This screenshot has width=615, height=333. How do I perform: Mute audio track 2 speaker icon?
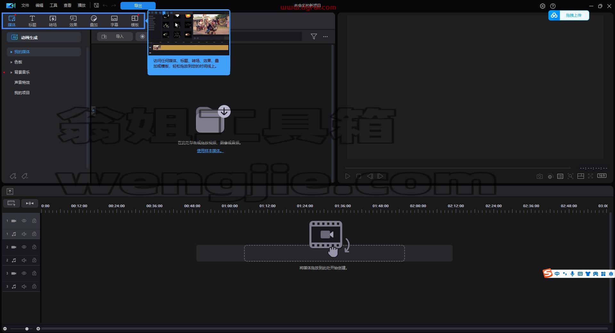[x=24, y=260]
